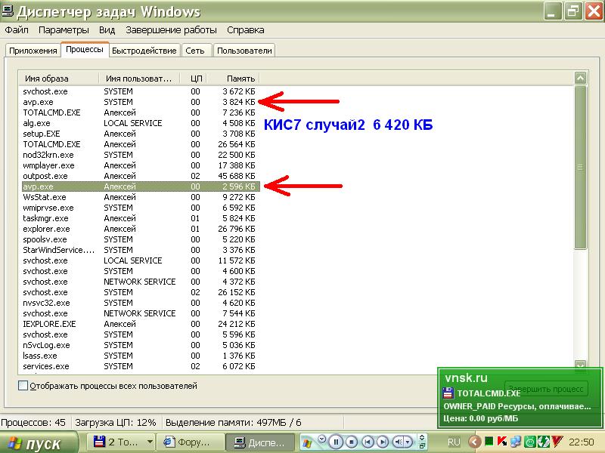The width and height of the screenshot is (605, 453).
Task: Skip to previous track in media toolbar
Action: pos(368,442)
